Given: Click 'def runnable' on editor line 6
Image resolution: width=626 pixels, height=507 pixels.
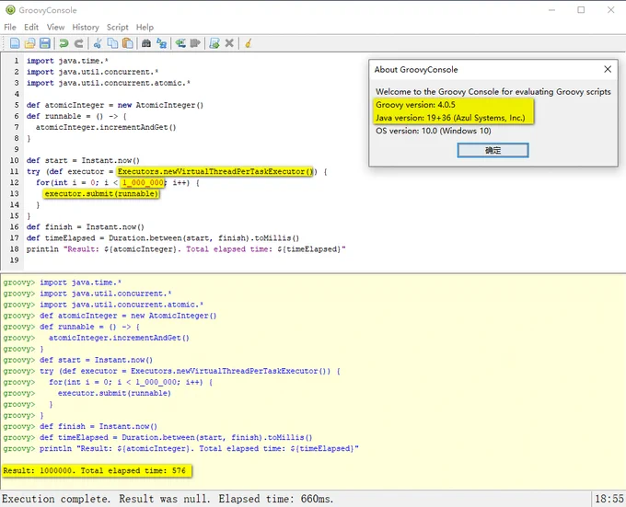Looking at the screenshot, I should click(x=54, y=116).
